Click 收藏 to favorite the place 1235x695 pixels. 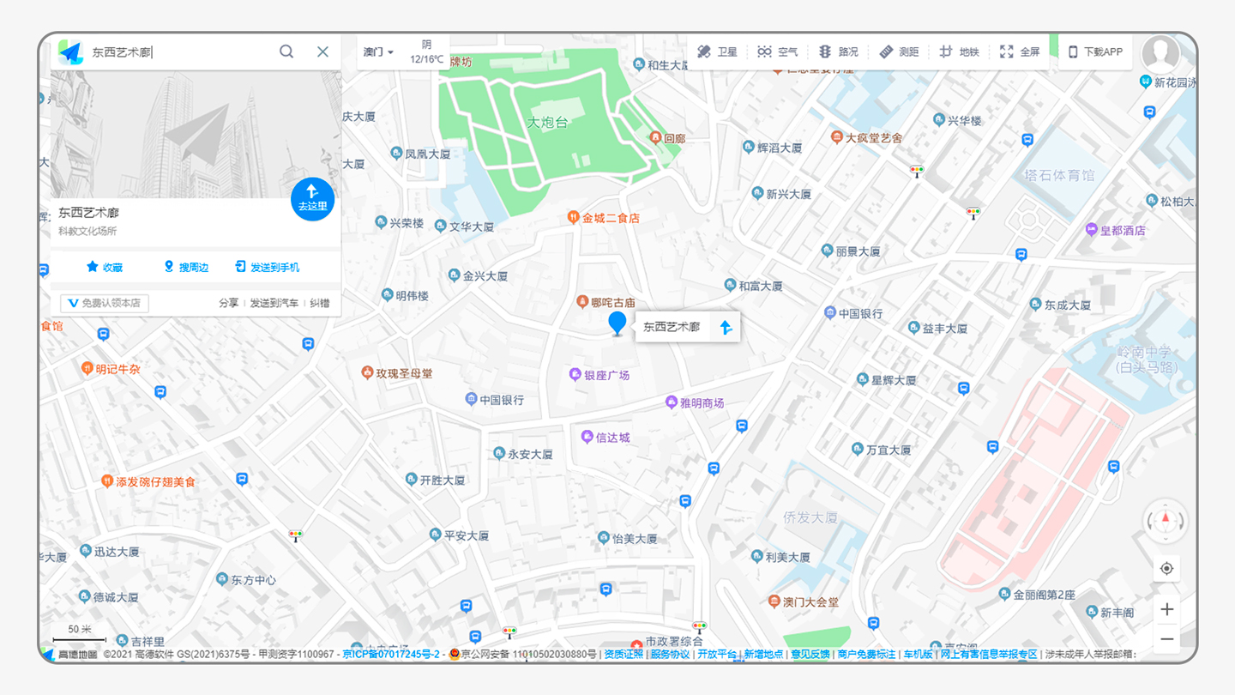[104, 267]
